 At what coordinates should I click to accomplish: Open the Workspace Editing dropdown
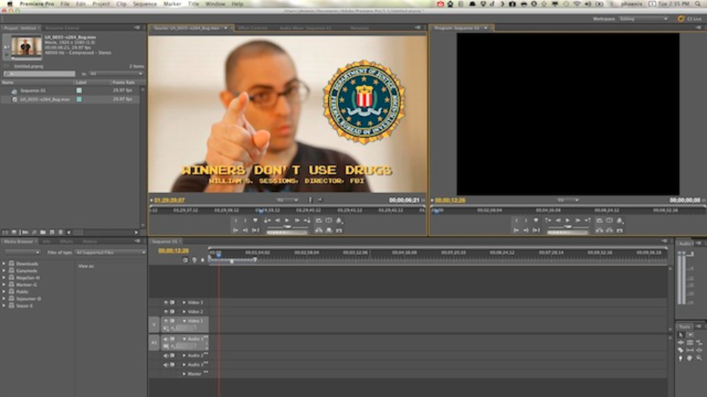[x=643, y=19]
